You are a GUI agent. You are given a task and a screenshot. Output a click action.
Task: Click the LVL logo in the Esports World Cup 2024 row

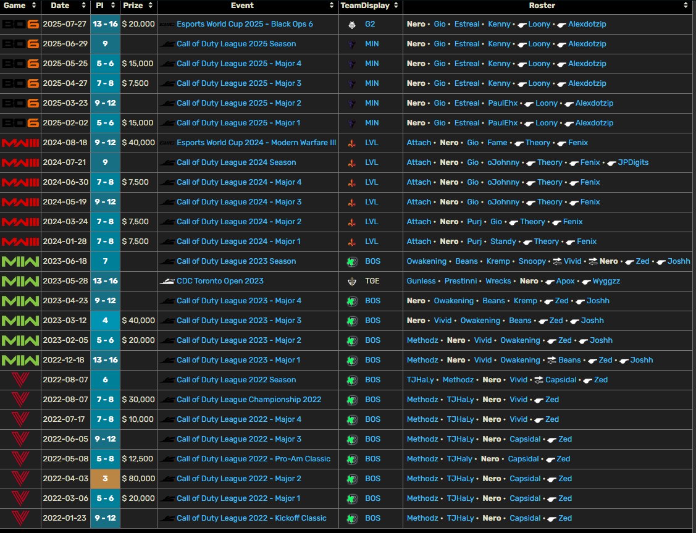click(352, 143)
